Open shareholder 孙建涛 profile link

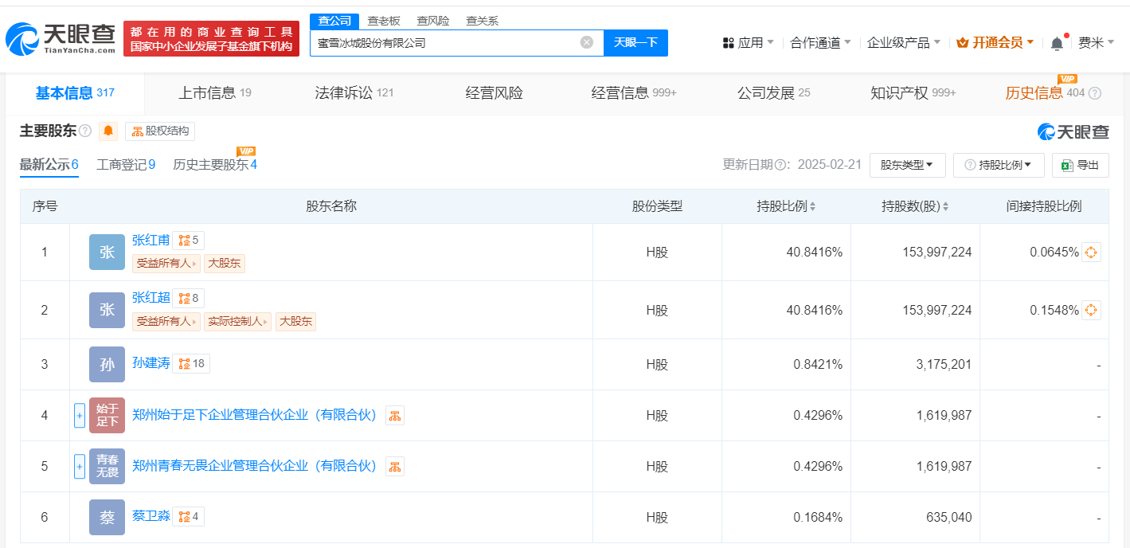pos(151,363)
